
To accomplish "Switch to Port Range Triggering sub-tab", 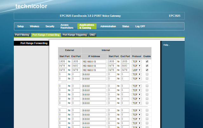I will (x=75, y=35).
